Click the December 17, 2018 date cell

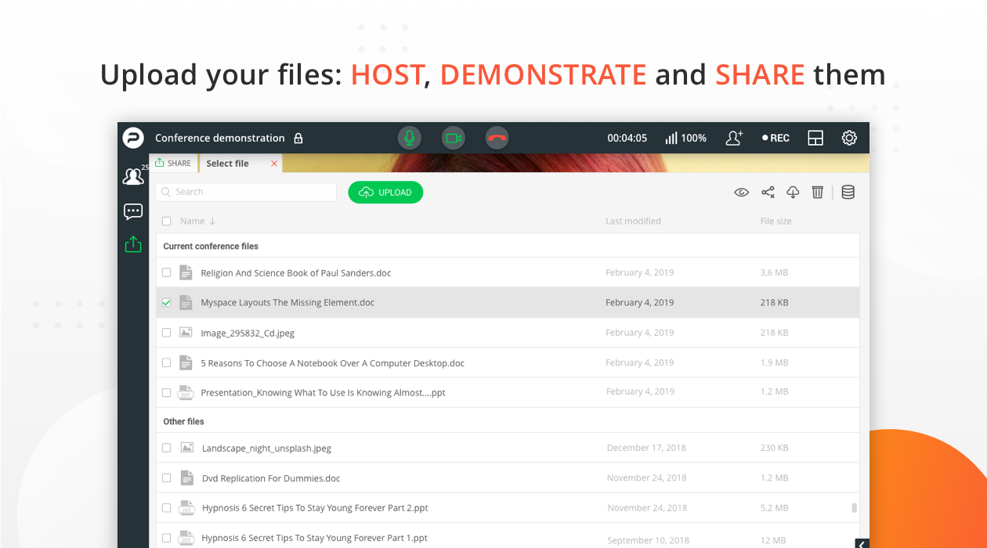(646, 448)
